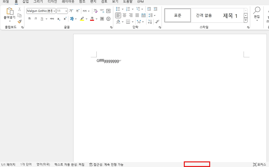Align text right

[131, 15]
